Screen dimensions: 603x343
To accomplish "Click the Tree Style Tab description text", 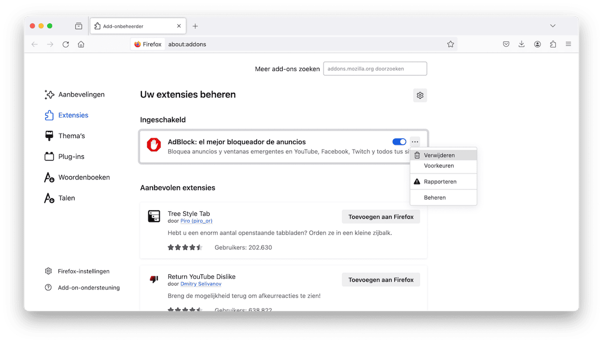I will [x=280, y=233].
